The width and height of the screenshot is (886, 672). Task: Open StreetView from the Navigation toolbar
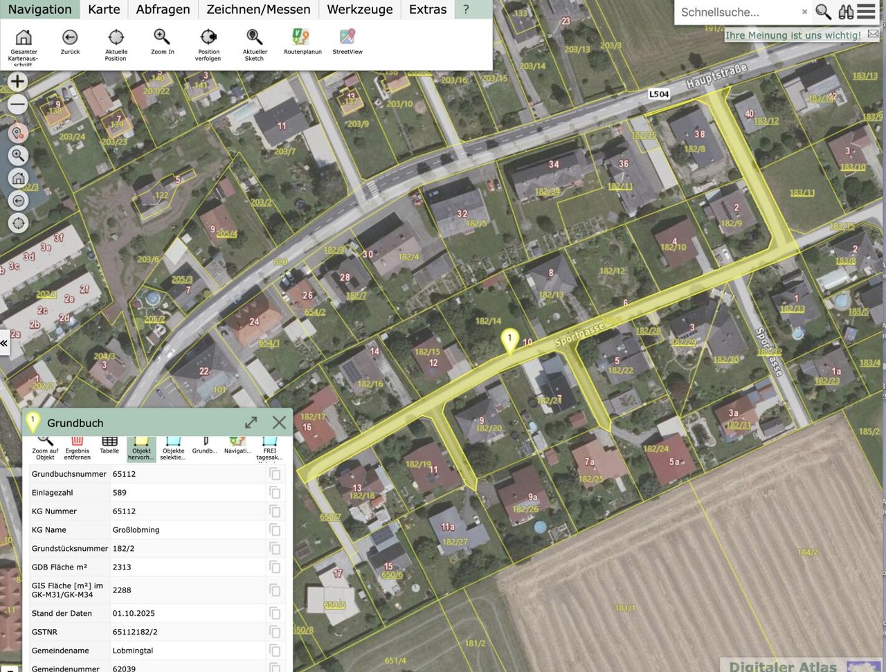[347, 37]
